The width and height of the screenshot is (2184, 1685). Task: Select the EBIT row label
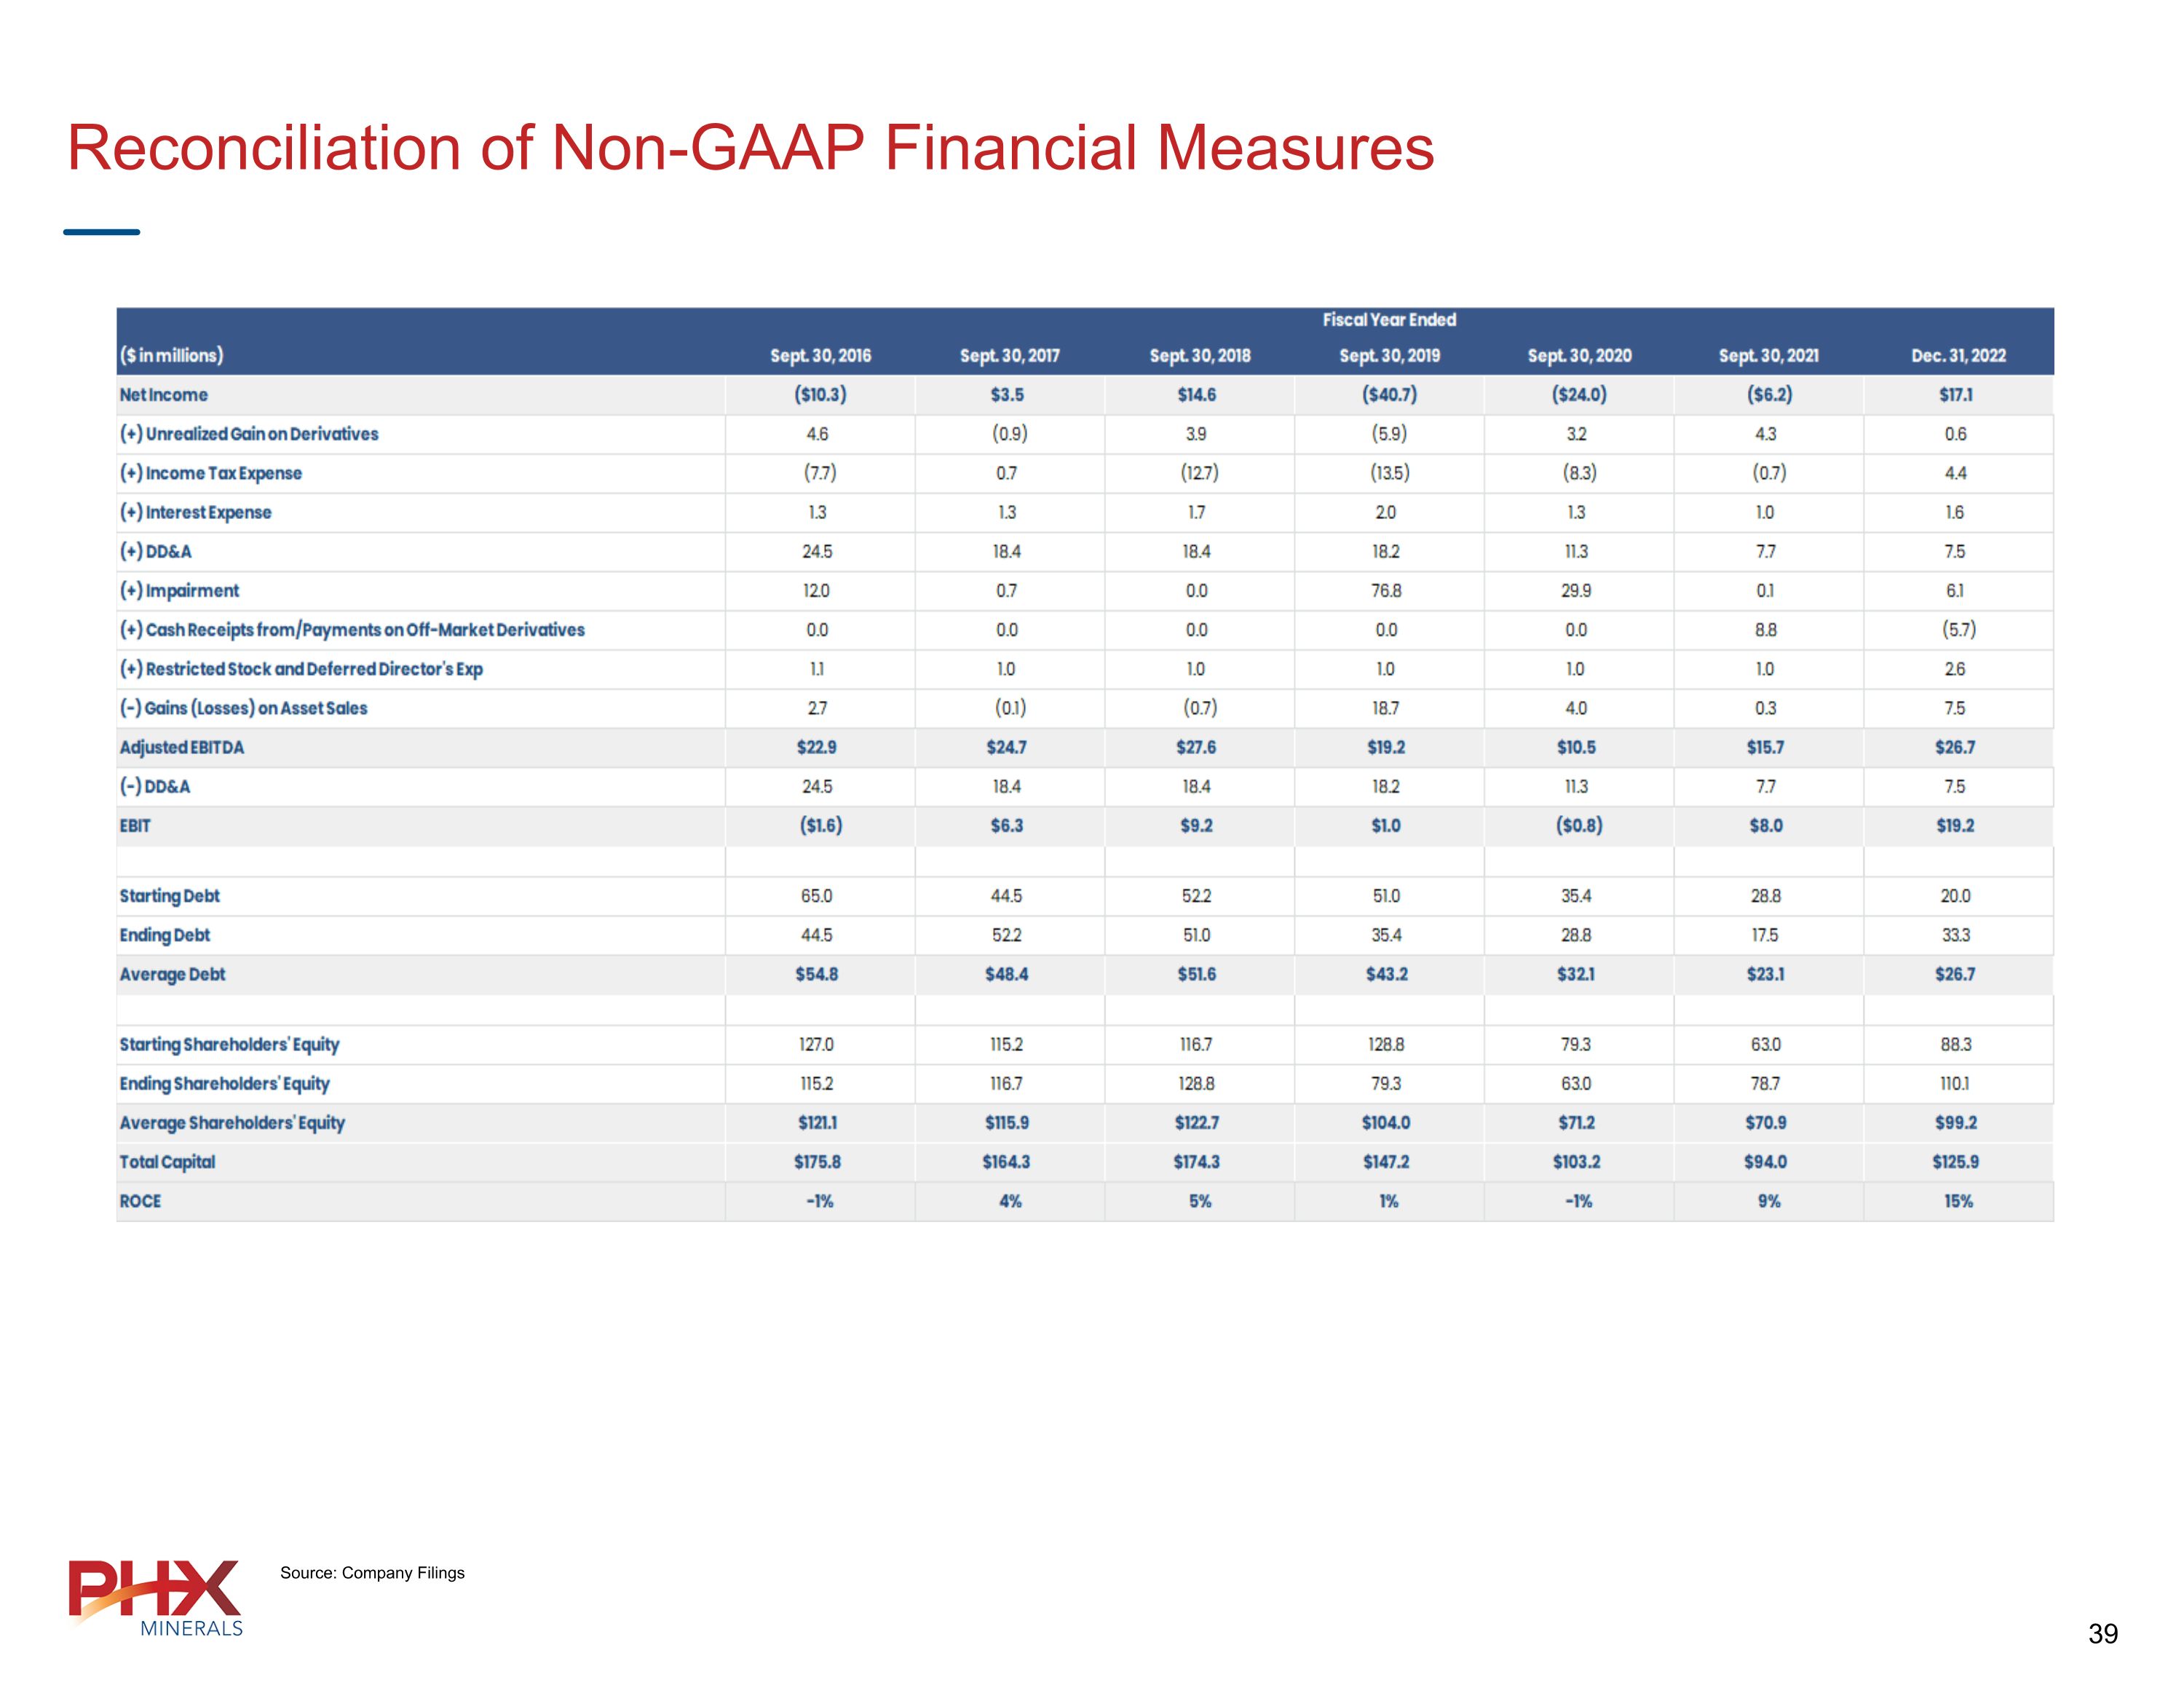[x=135, y=826]
